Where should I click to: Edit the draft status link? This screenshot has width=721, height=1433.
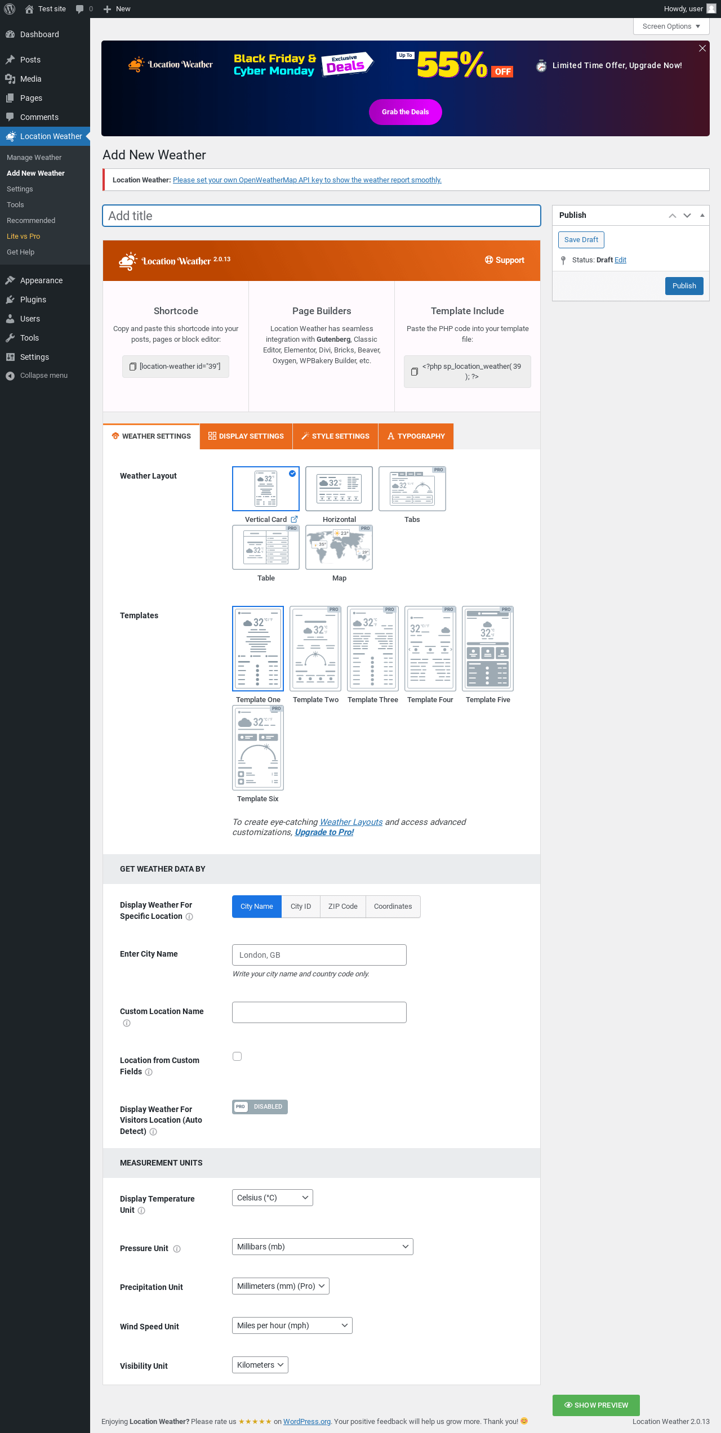pos(620,260)
